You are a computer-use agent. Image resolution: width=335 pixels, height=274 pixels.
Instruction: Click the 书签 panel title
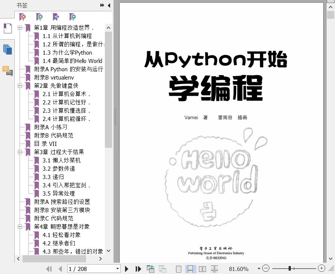coord(22,5)
